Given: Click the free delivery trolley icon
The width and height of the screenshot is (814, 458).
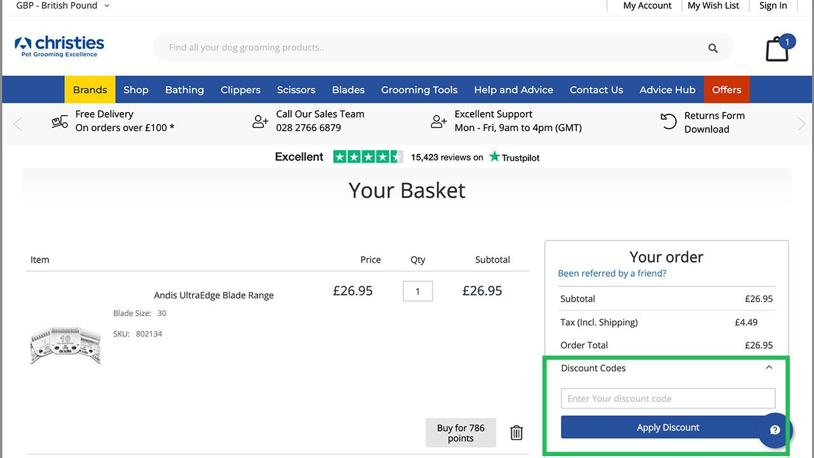Looking at the screenshot, I should click(x=60, y=121).
